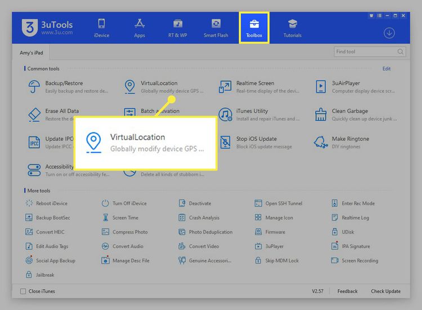422x310 pixels.
Task: Open Social App Backup
Action: click(x=50, y=261)
